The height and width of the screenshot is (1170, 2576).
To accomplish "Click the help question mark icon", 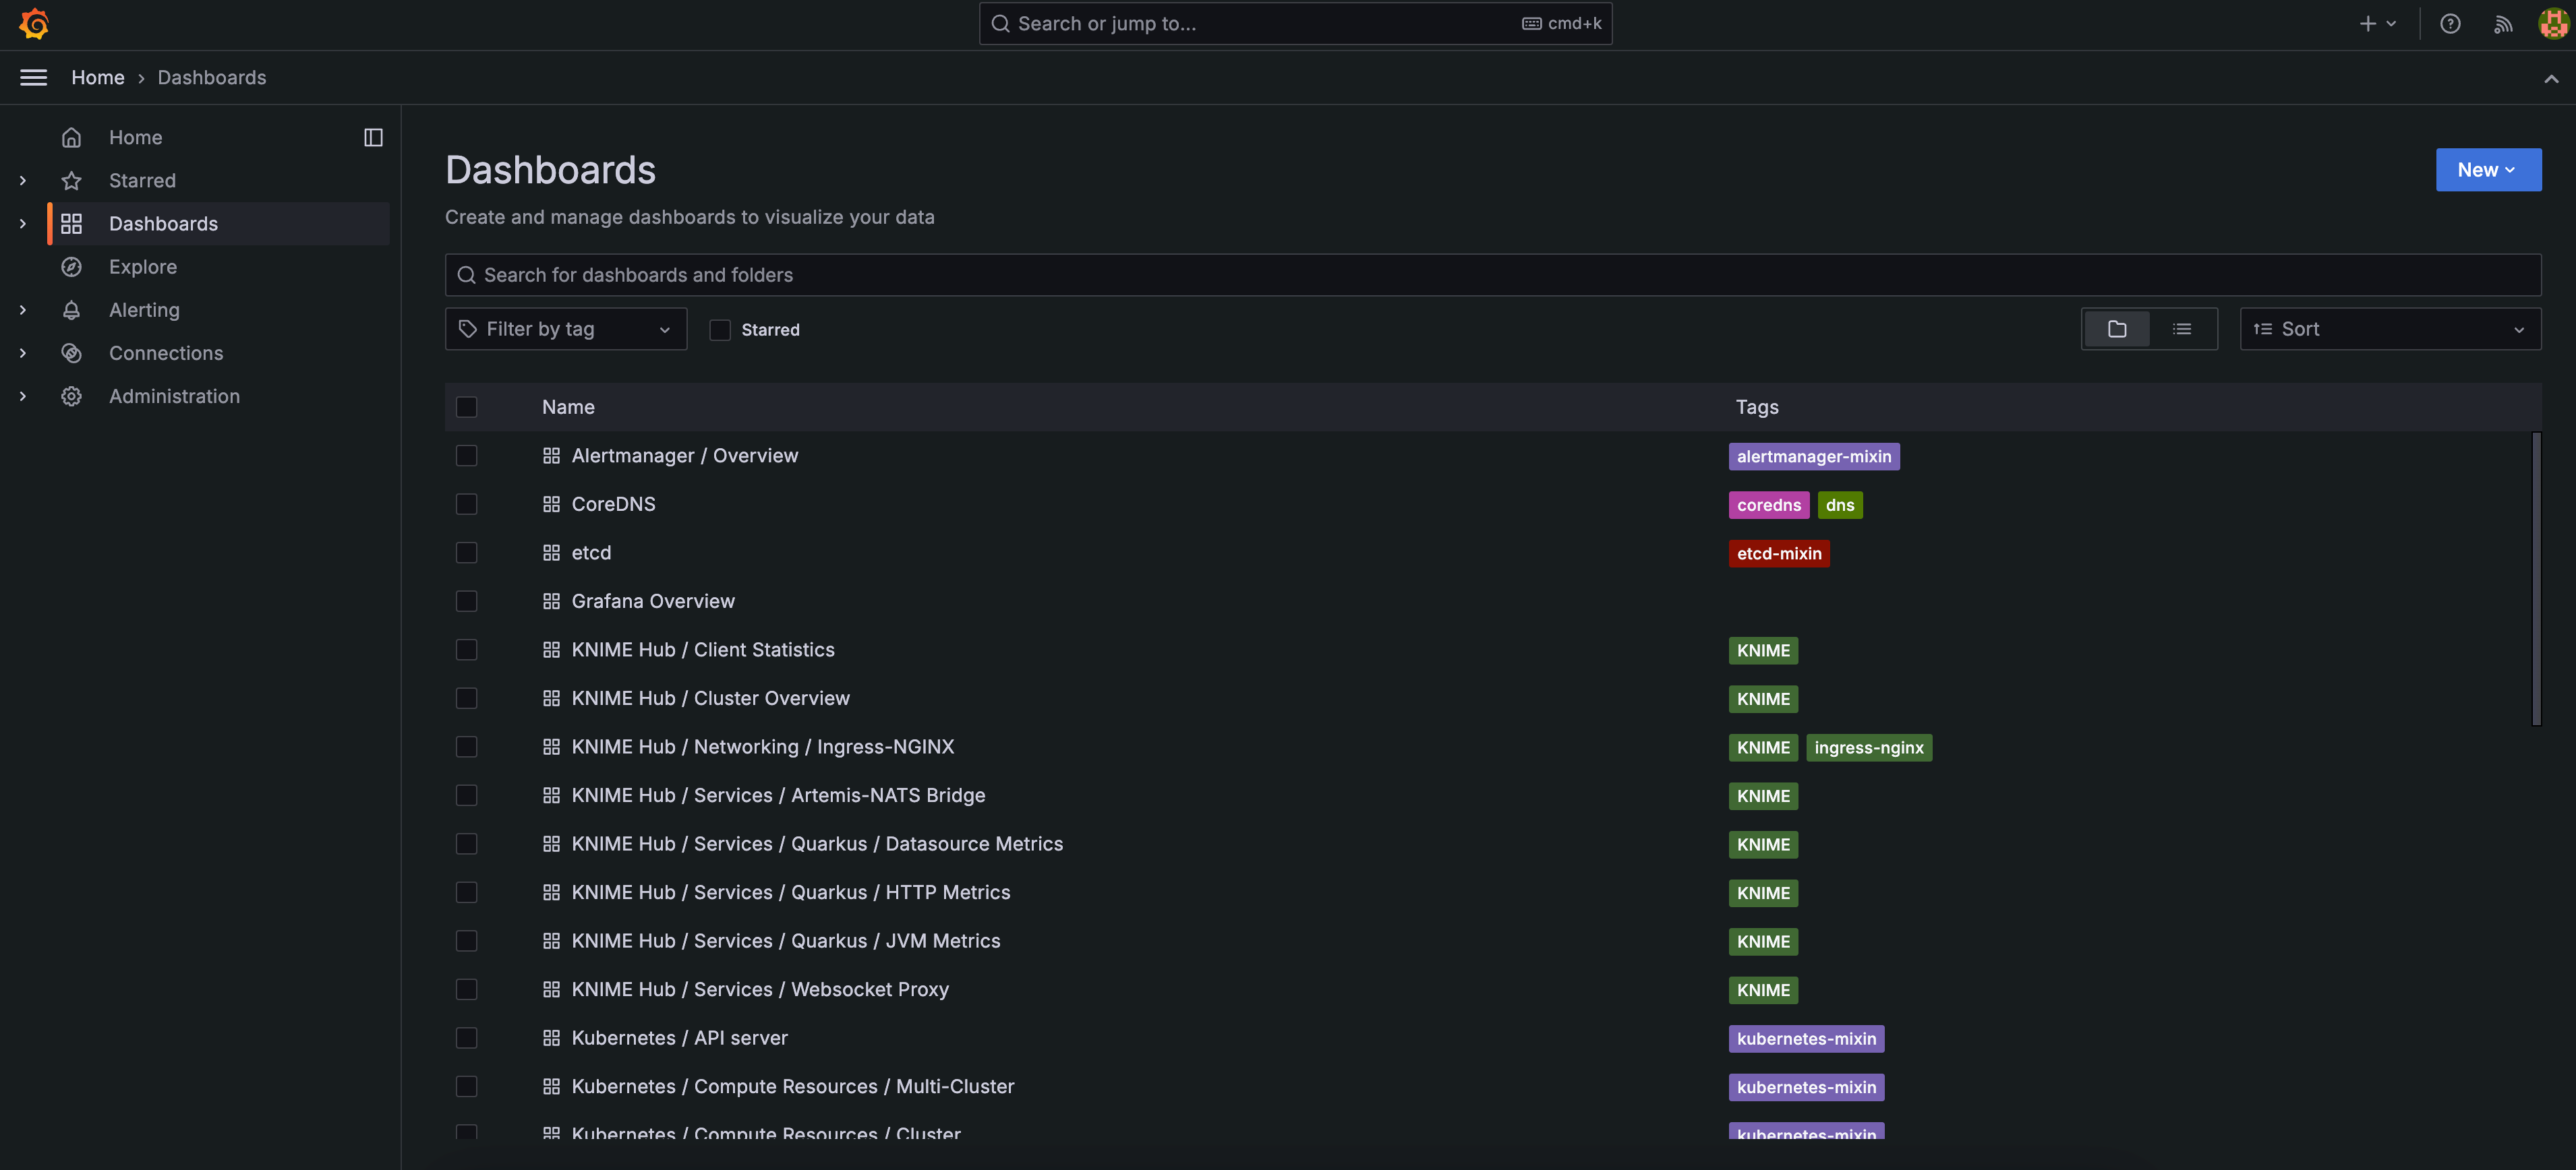I will click(2451, 23).
